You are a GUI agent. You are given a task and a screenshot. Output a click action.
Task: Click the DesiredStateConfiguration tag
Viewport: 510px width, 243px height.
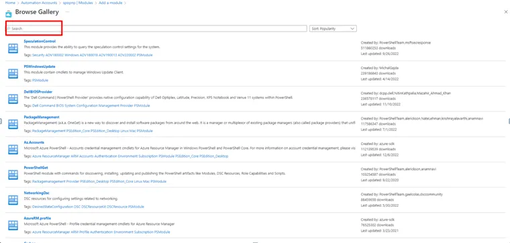[53, 207]
